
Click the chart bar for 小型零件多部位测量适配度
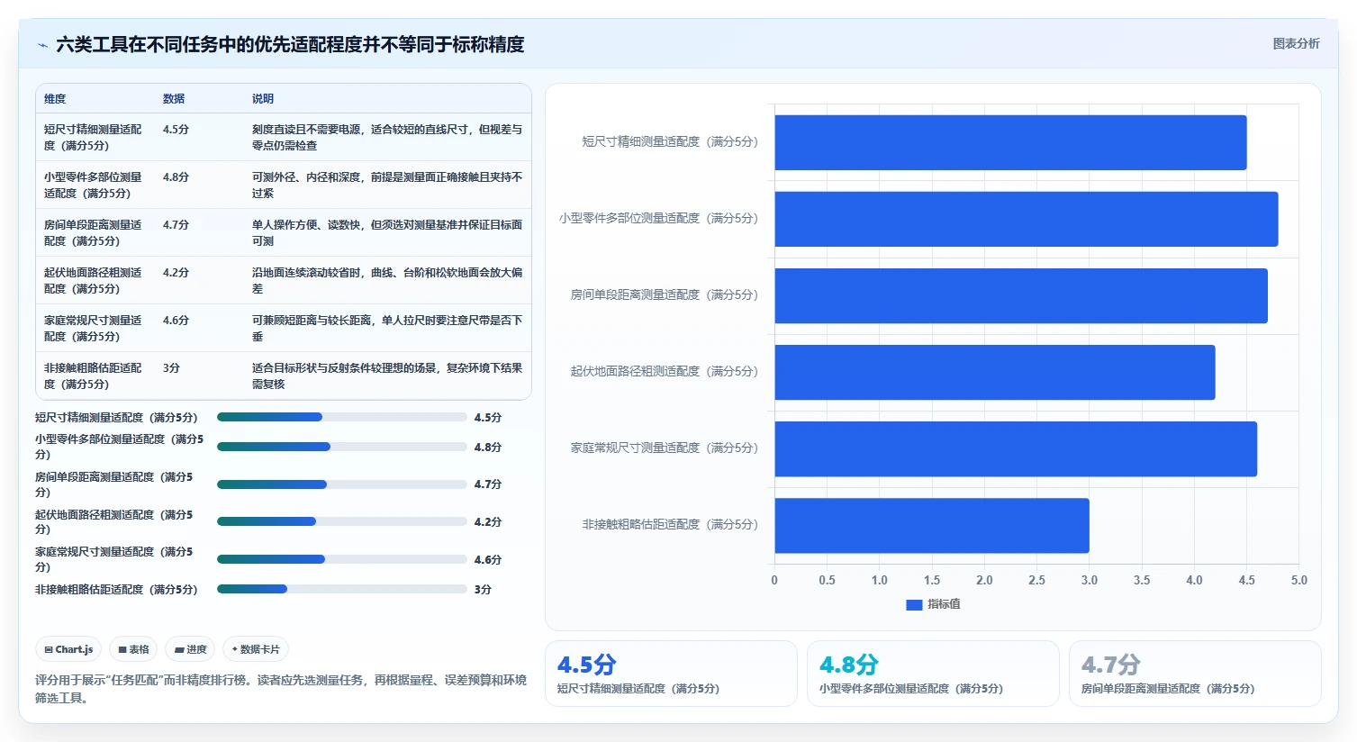tap(1027, 219)
